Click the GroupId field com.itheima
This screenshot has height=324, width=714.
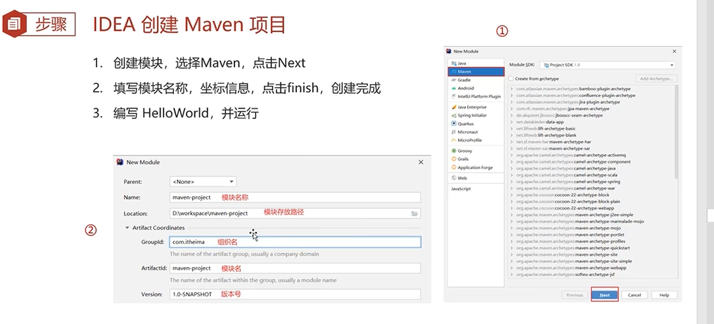(x=295, y=242)
